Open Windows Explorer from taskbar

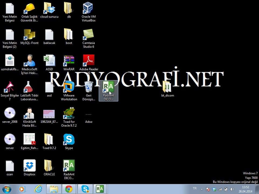tap(54, 189)
